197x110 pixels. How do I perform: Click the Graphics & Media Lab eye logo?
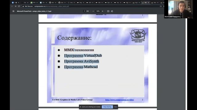138,36
